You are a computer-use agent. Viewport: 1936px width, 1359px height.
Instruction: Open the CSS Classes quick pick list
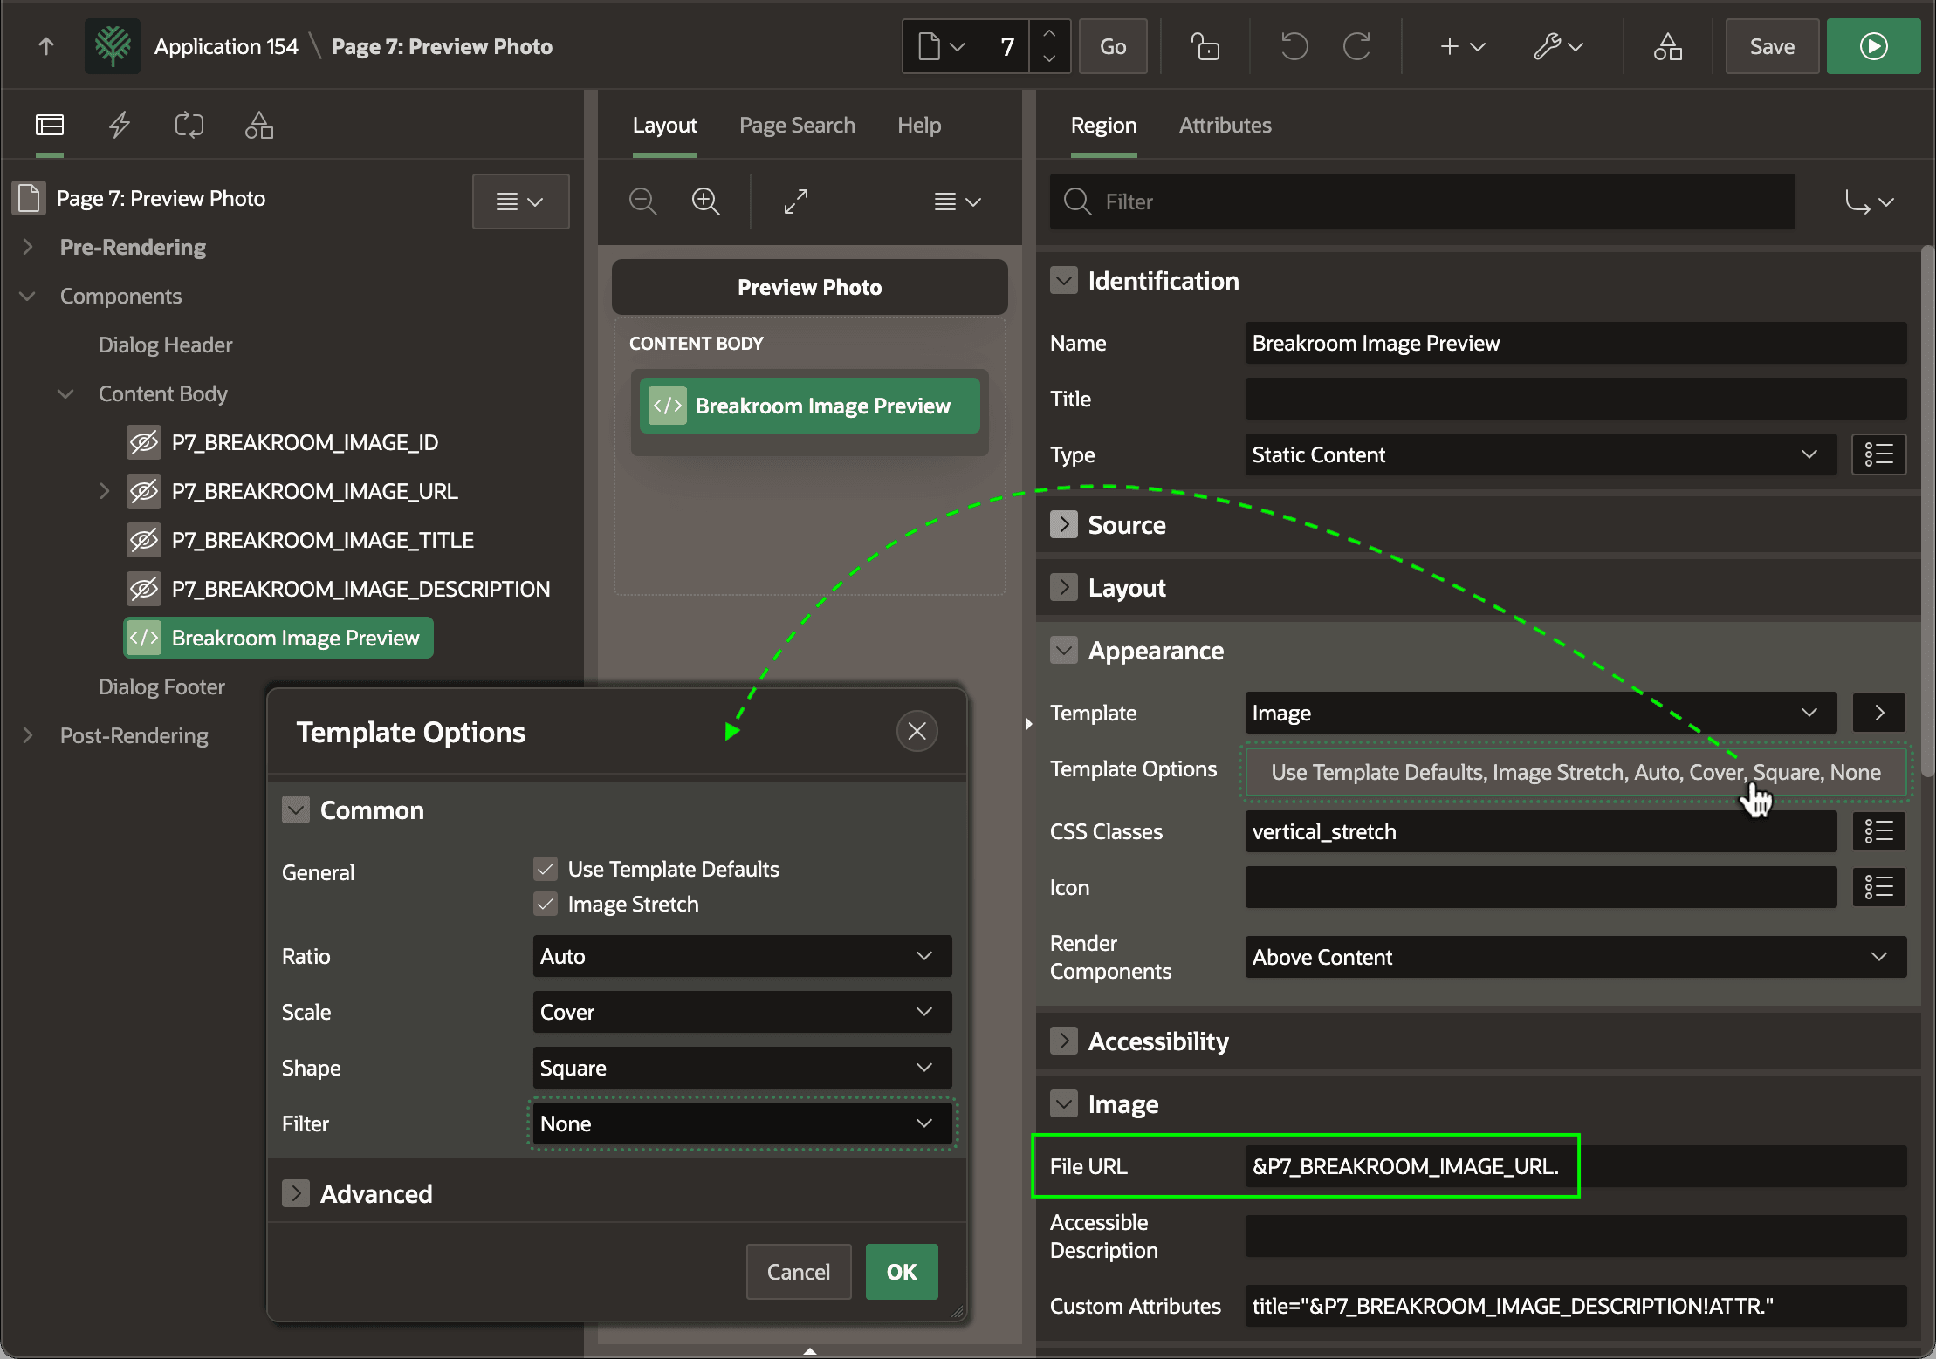[x=1878, y=831]
